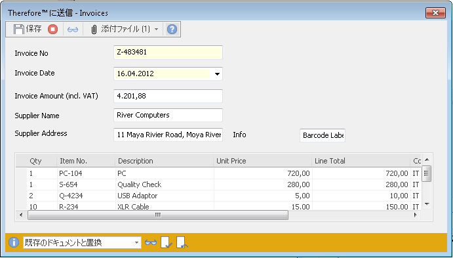This screenshot has height=258, width=453.
Task: Click the horizontal scrollbar right arrow
Action: [x=416, y=215]
